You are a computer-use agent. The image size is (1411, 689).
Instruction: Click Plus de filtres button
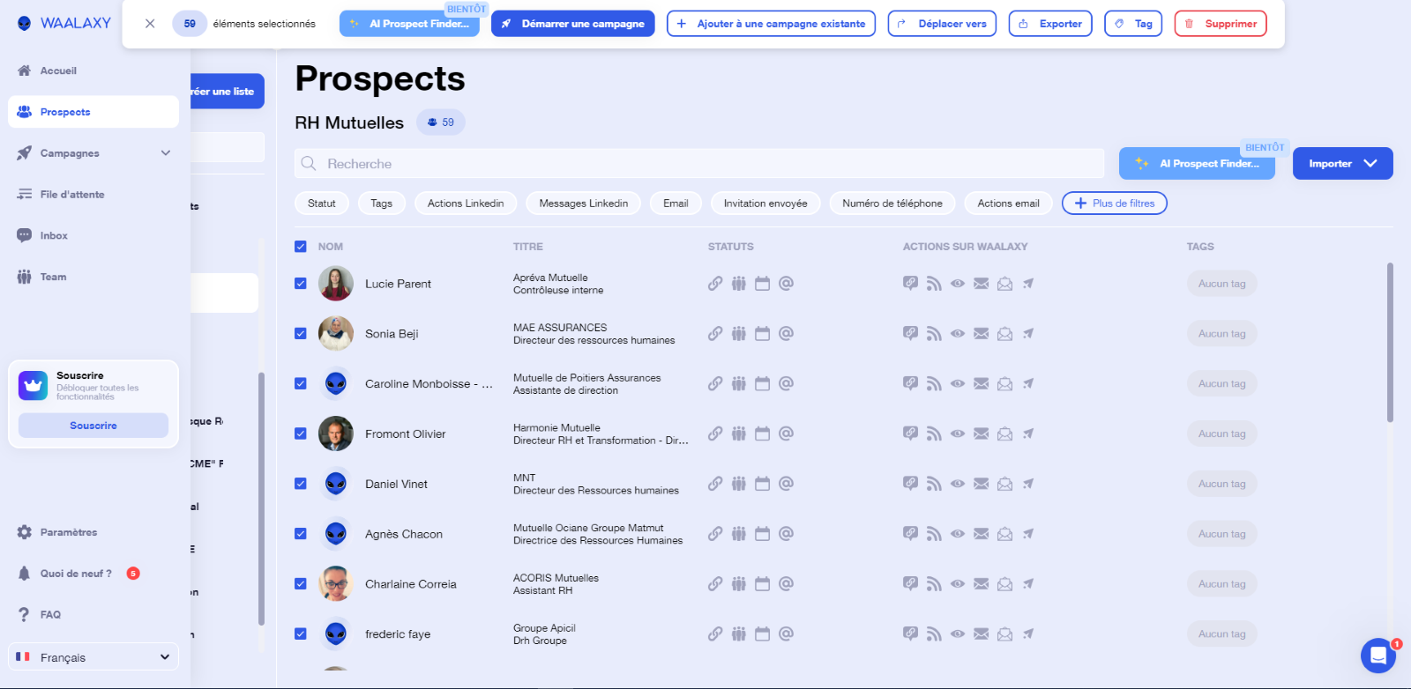pyautogui.click(x=1115, y=204)
